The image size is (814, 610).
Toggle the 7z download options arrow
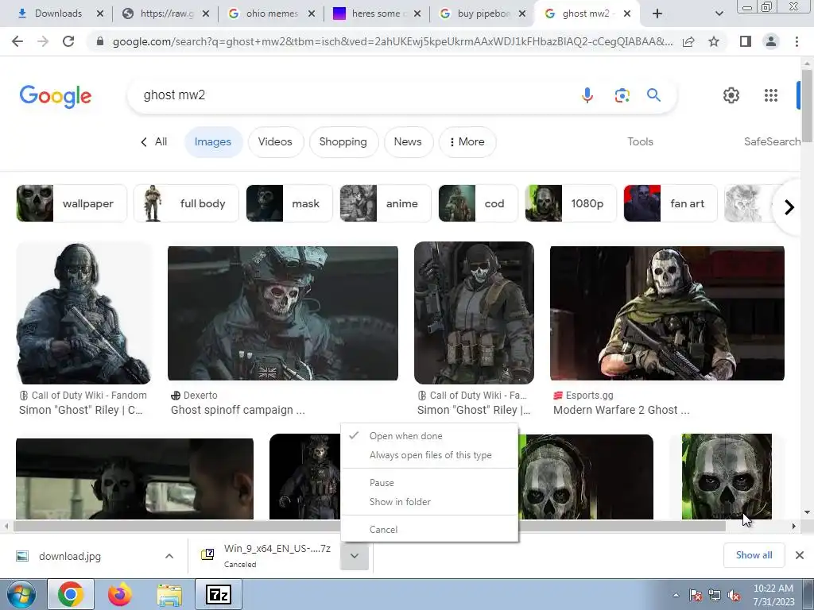click(x=355, y=556)
